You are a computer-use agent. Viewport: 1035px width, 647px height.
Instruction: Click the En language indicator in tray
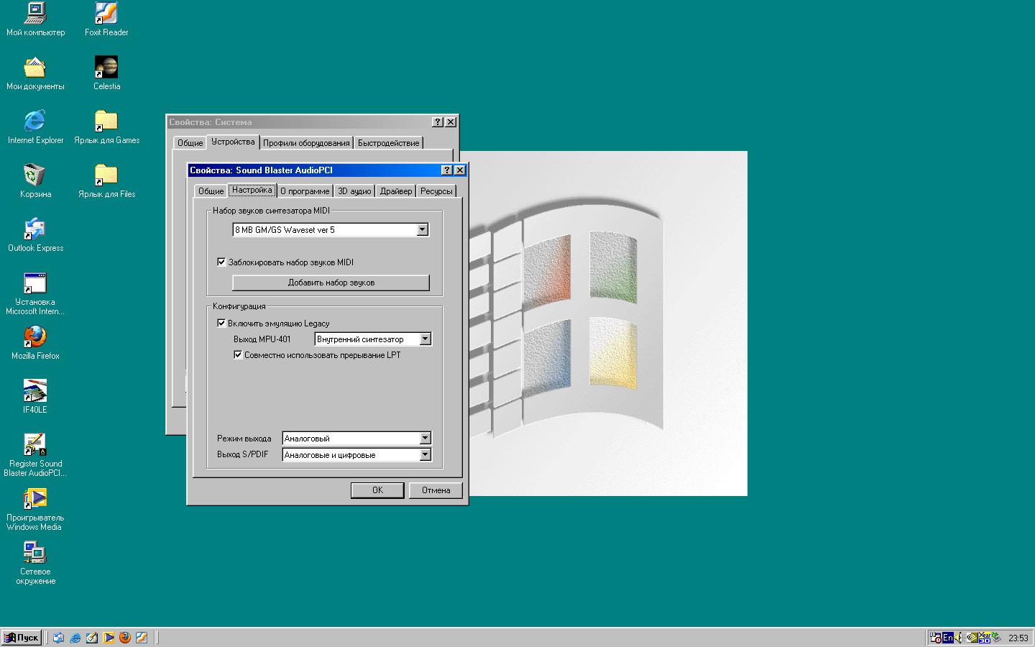[948, 638]
